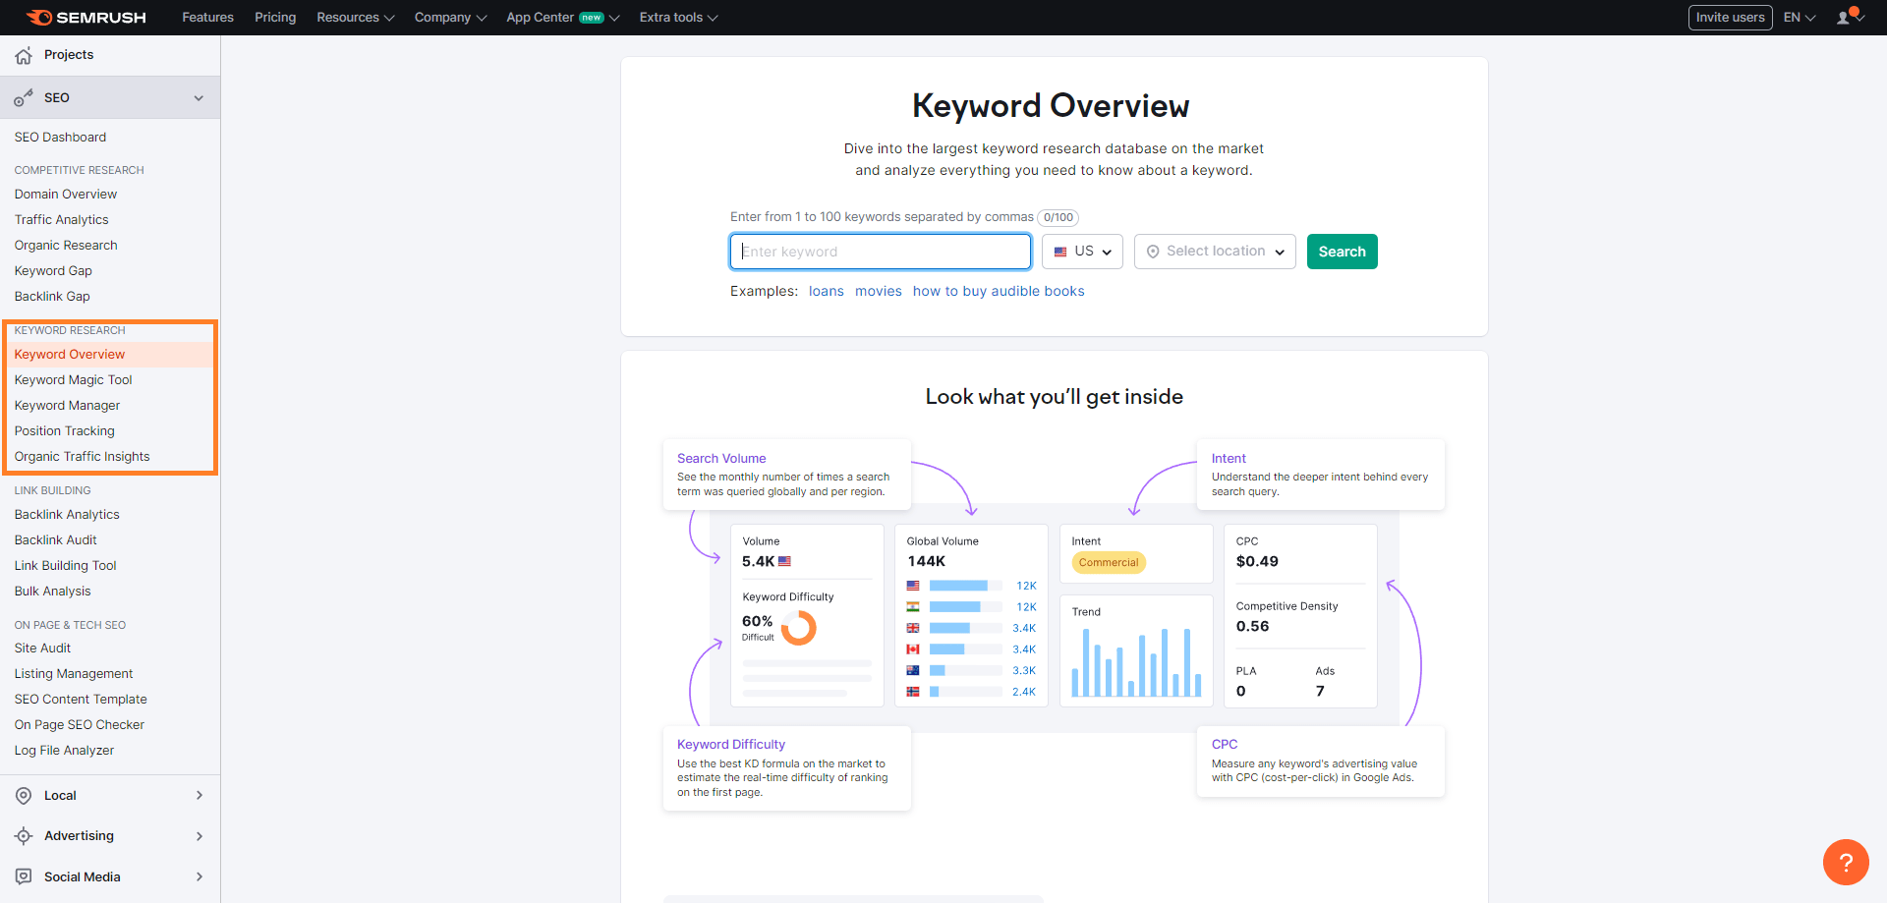Click the Local map pin icon

pos(23,795)
